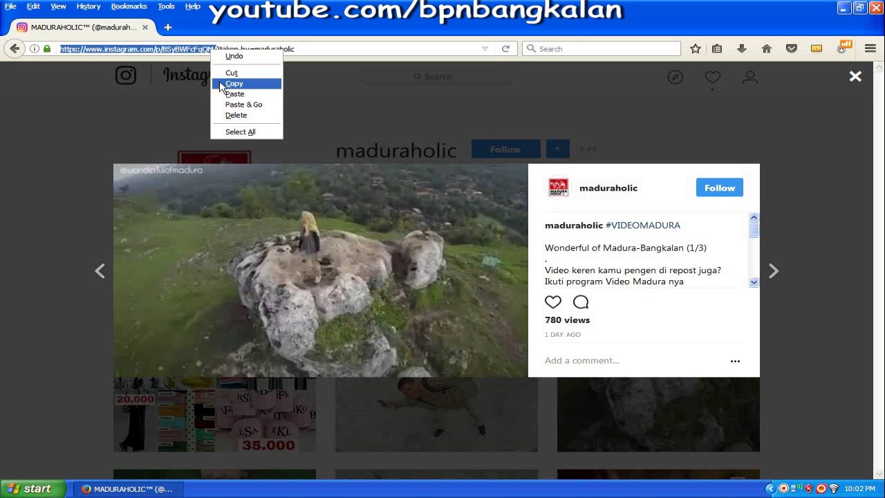The height and width of the screenshot is (498, 885).
Task: Like the post with heart icon
Action: point(553,302)
